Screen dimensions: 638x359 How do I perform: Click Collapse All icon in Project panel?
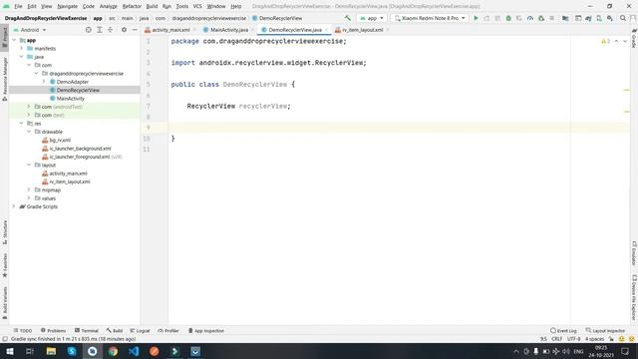pyautogui.click(x=111, y=30)
